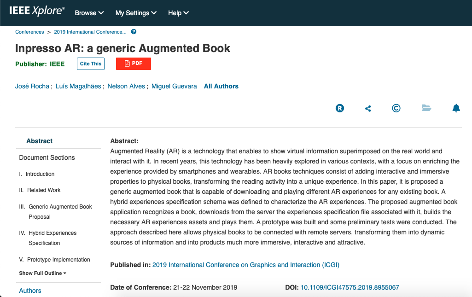
Task: Click the help question mark icon
Action: click(x=134, y=32)
